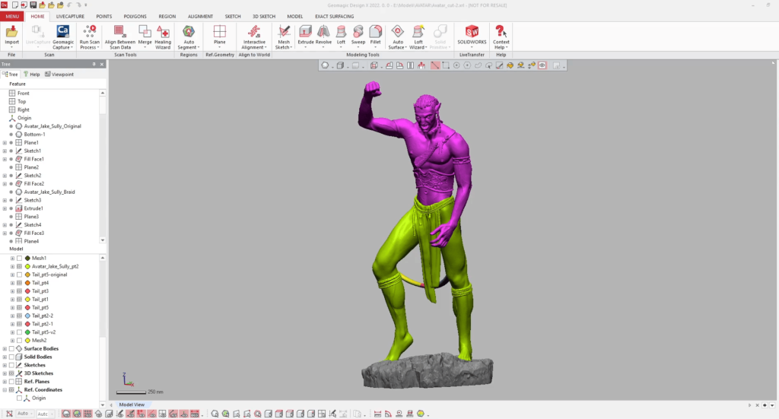Select Origin under Ref. Coordinates

(39, 398)
